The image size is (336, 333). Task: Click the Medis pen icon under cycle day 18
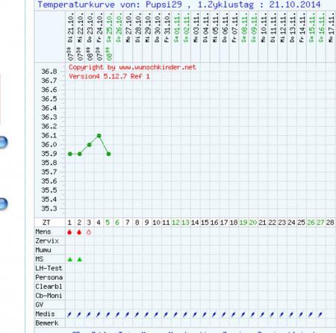click(233, 314)
